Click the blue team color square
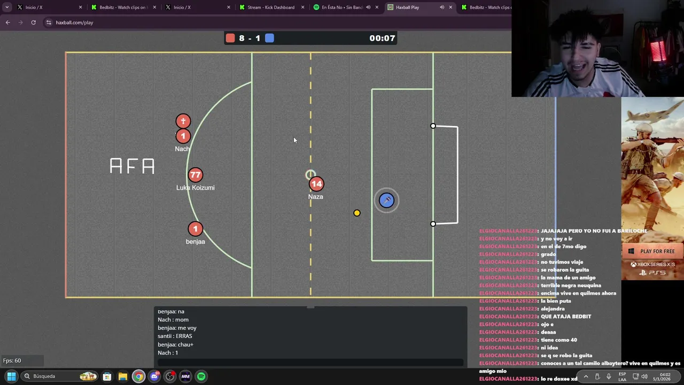The width and height of the screenshot is (684, 385). point(269,38)
